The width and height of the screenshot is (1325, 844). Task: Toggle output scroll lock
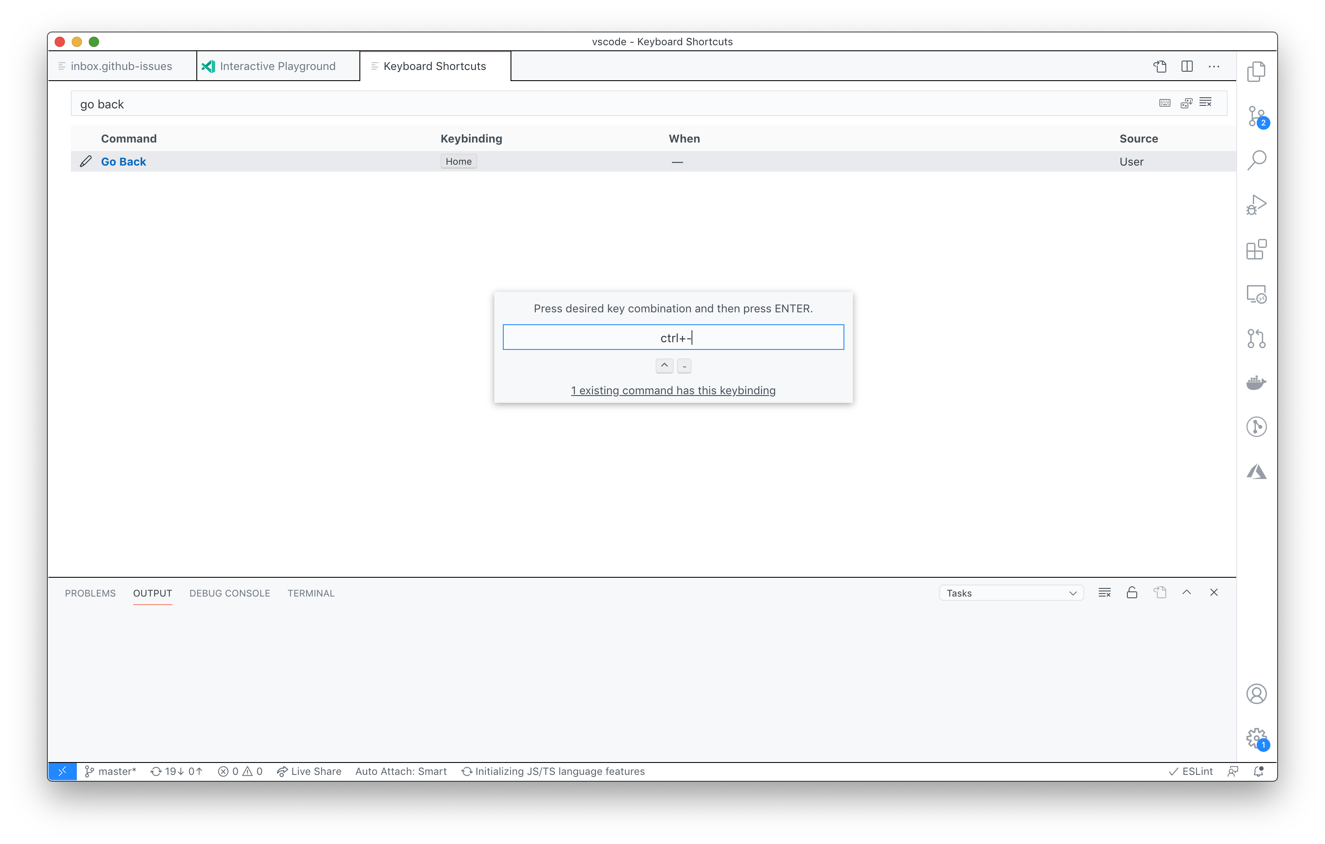click(x=1131, y=593)
